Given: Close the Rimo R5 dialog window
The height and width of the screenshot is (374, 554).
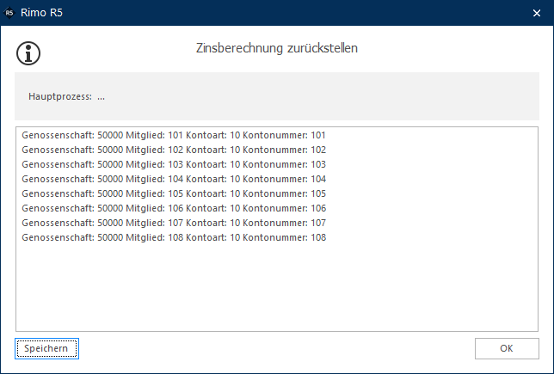Looking at the screenshot, I should click(536, 13).
